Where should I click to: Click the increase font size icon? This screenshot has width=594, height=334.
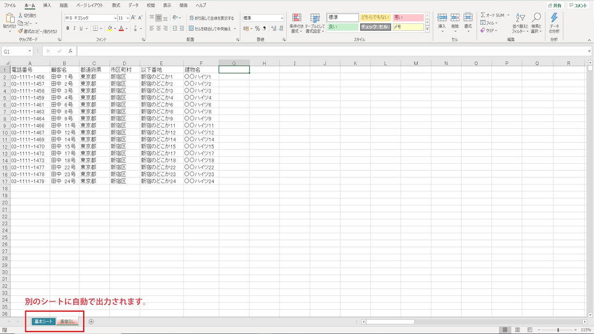pos(133,18)
